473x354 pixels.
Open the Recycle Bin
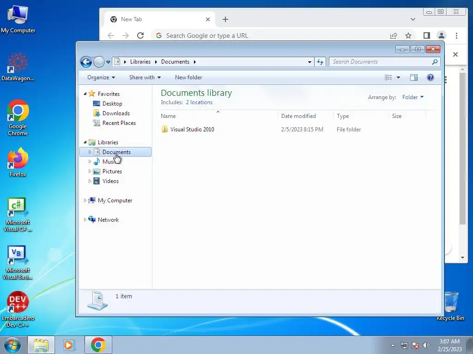click(450, 306)
